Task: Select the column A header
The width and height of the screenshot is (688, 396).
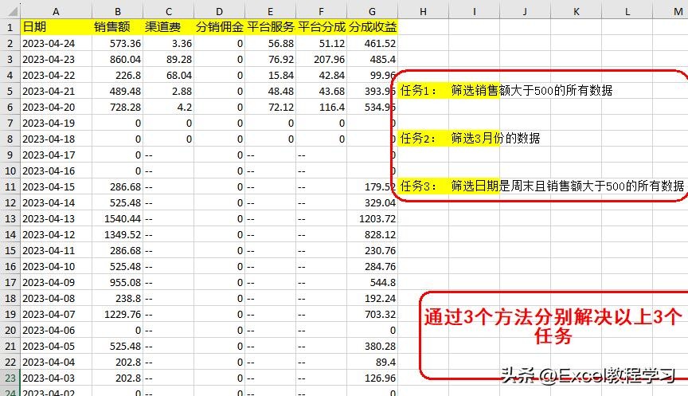Action: [x=54, y=10]
